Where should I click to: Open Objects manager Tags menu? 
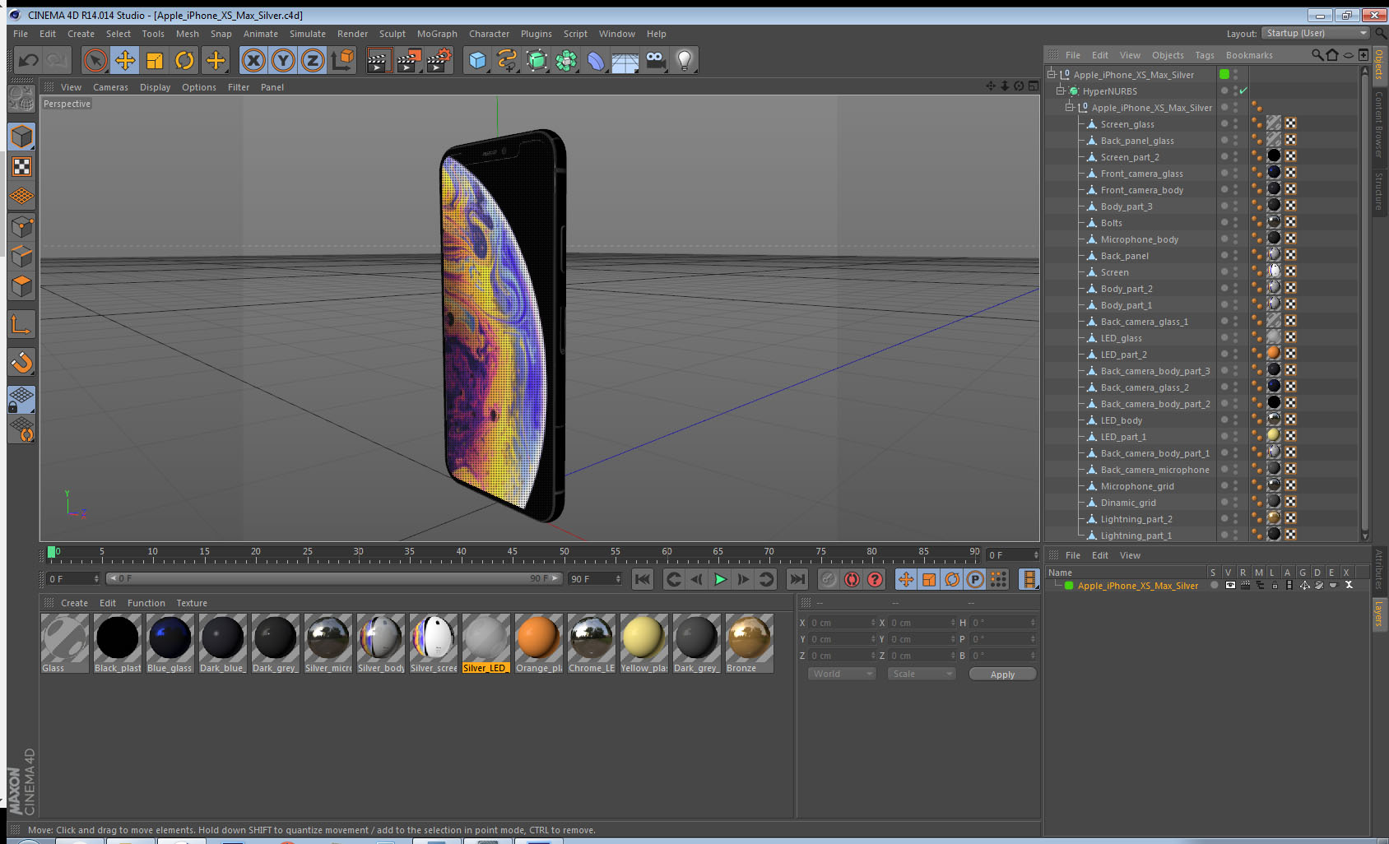pos(1205,55)
